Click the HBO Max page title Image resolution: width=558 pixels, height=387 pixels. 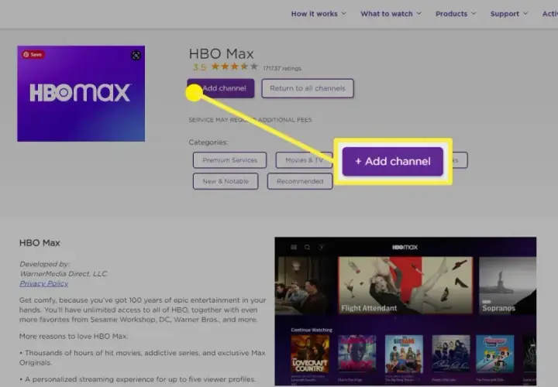pyautogui.click(x=222, y=53)
